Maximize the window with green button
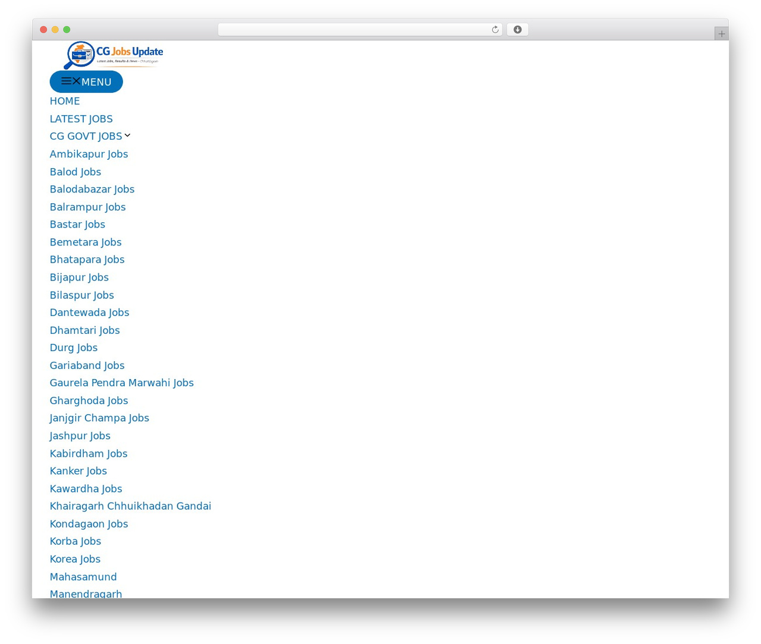 click(67, 30)
